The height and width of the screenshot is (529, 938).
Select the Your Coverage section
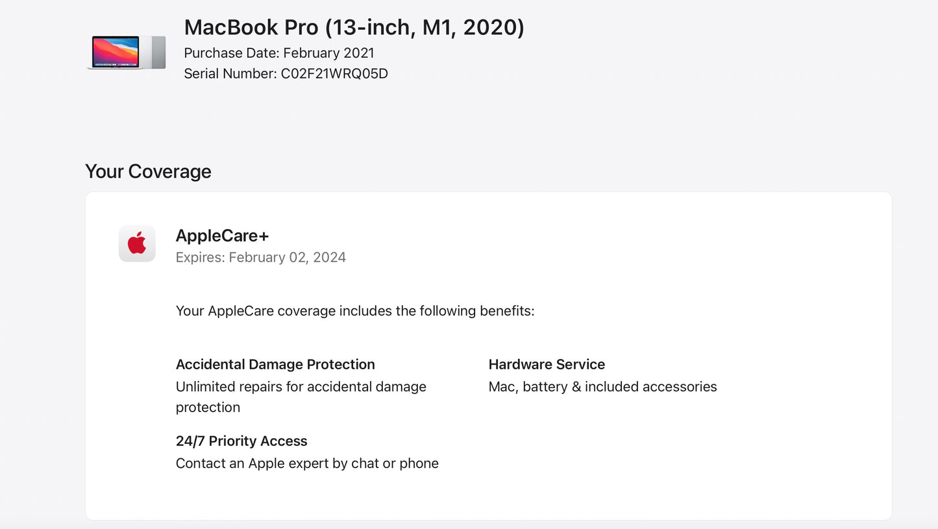point(148,171)
